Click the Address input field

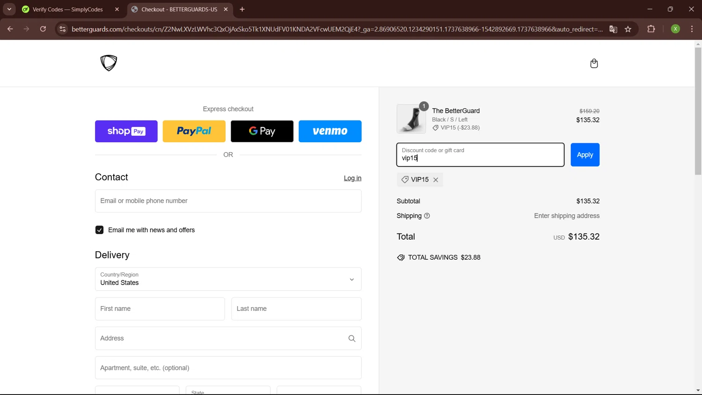[x=228, y=338]
